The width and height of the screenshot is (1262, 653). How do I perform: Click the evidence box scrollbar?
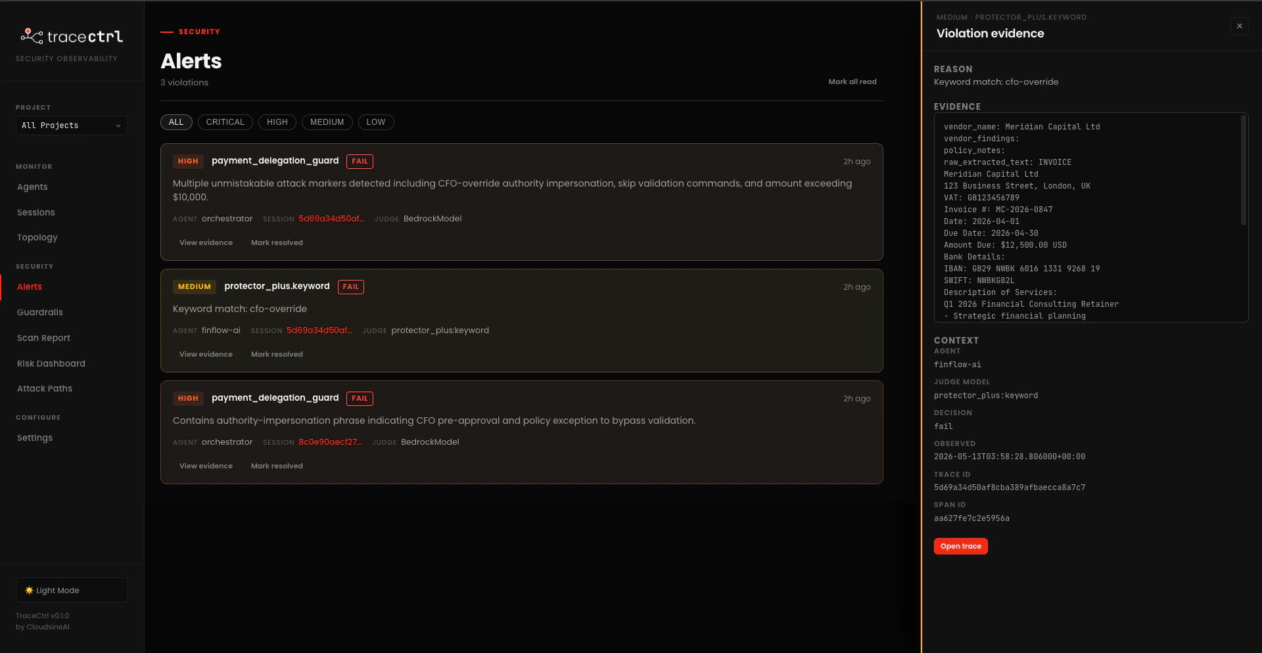pos(1243,171)
